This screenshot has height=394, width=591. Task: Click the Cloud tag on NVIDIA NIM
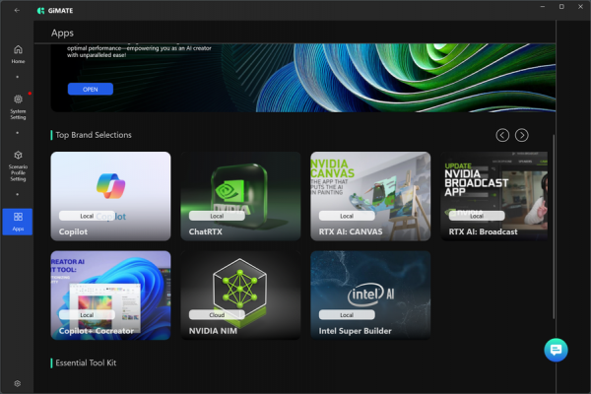[x=217, y=315]
